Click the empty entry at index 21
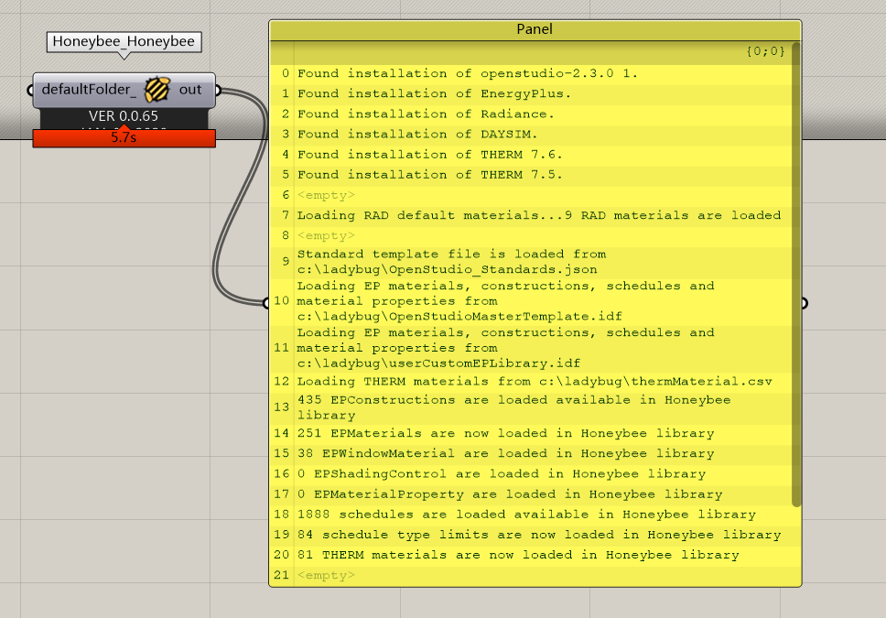 (x=326, y=576)
